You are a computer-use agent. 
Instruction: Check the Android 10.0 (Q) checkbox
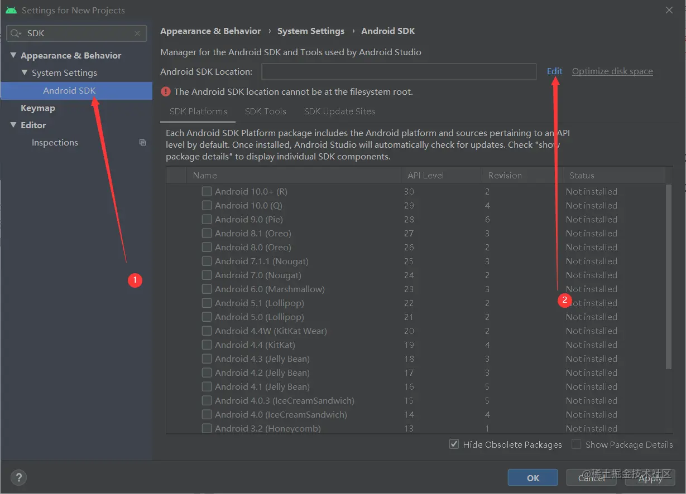click(x=207, y=205)
